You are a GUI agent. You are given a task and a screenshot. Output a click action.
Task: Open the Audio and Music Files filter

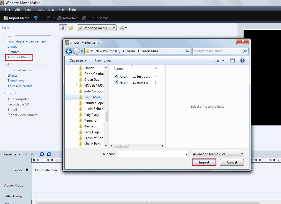coord(218,154)
